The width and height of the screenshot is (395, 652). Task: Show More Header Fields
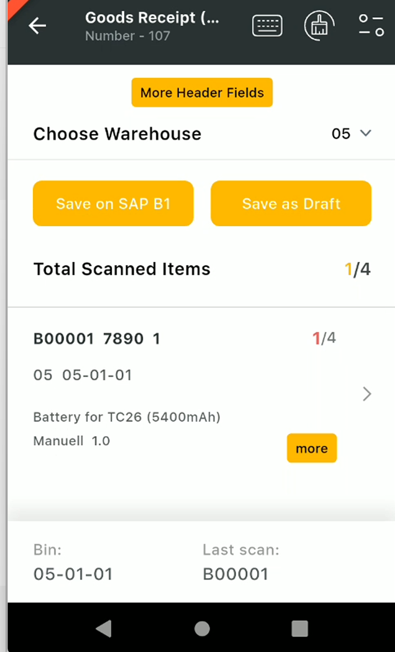tap(202, 93)
